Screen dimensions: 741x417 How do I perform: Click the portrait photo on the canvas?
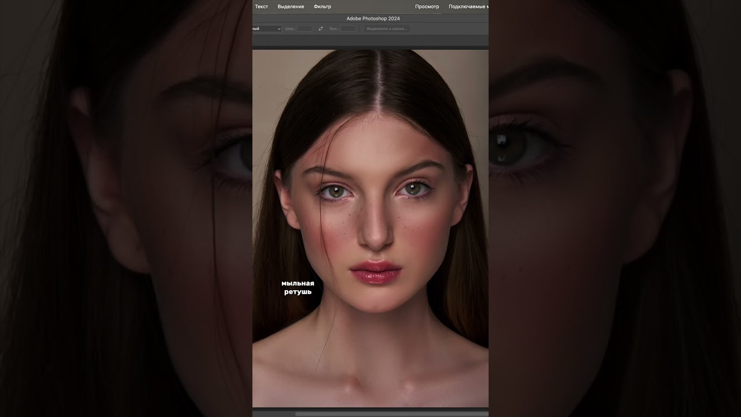coord(370,228)
